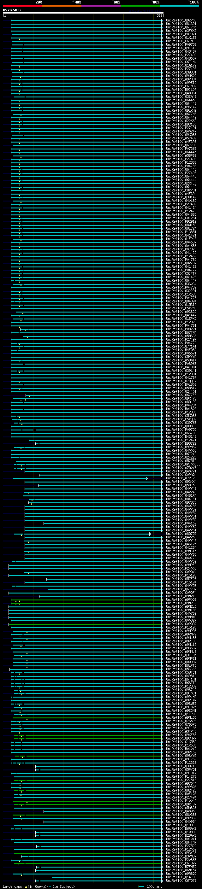The image size is (202, 889).
Task: Select label UniRef100_Q461R4
Action: pos(181,495)
